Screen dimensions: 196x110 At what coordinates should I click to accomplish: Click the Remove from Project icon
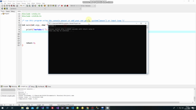[42, 6]
